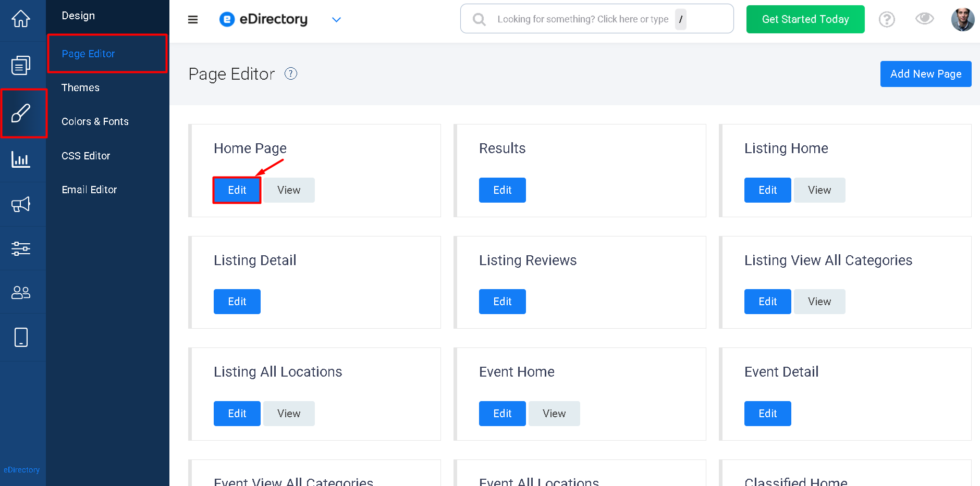Open the accounts users icon
The image size is (980, 486).
click(21, 292)
